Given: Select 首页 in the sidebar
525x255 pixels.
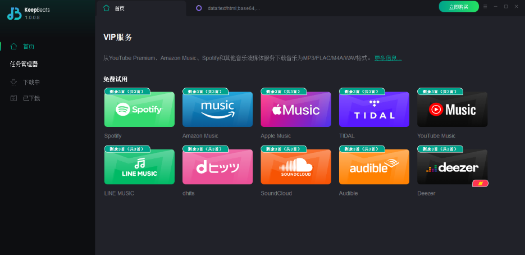Looking at the screenshot, I should [29, 47].
